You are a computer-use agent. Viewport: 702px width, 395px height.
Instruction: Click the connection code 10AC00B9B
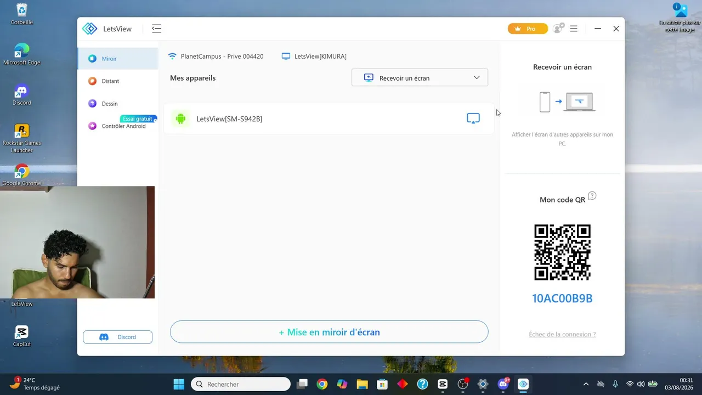tap(562, 298)
